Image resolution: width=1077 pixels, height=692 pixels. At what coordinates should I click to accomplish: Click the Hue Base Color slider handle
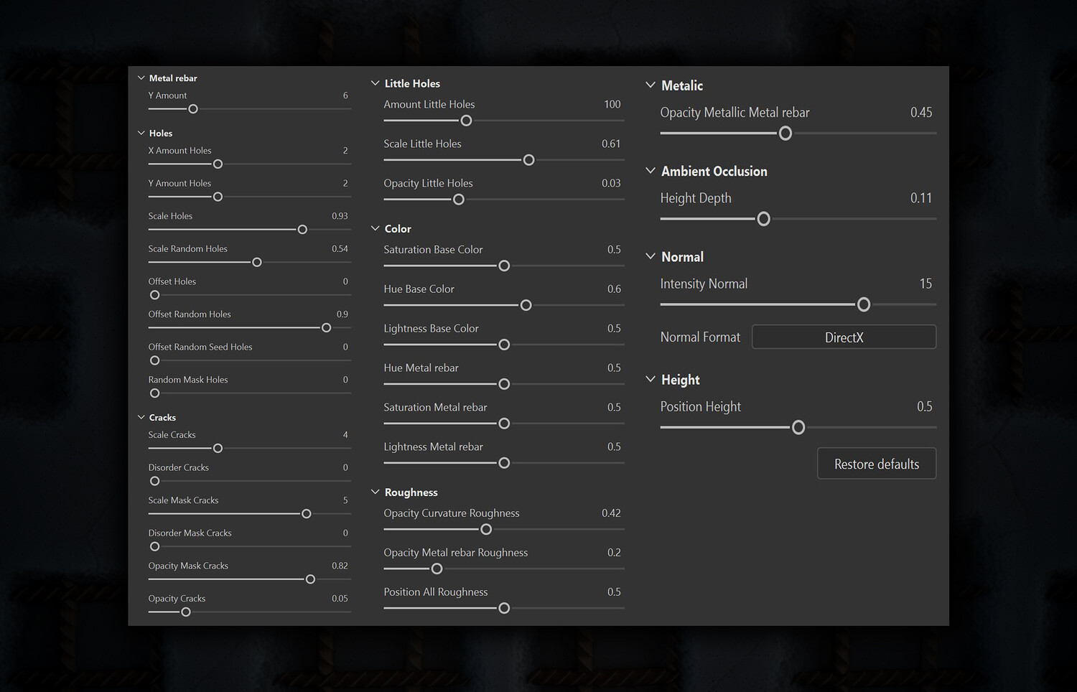point(526,305)
